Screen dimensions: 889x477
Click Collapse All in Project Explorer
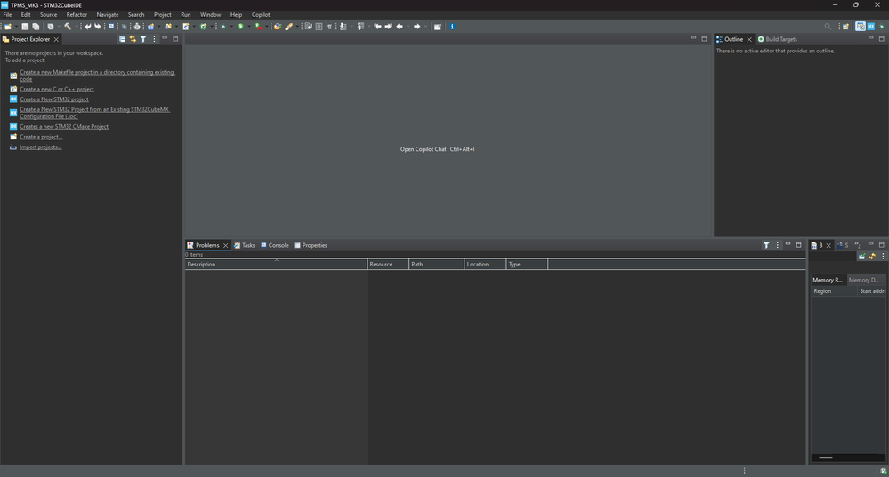122,39
